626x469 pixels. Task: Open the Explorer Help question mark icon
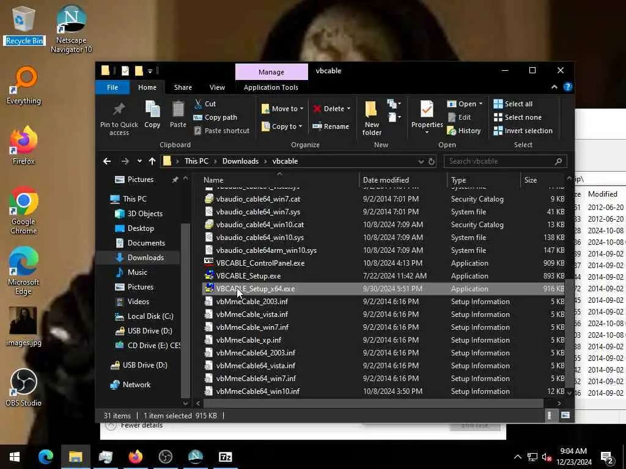(568, 87)
